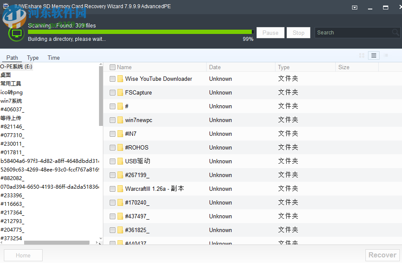Check the select-all checkbox in Name header
402x263 pixels.
coord(112,67)
